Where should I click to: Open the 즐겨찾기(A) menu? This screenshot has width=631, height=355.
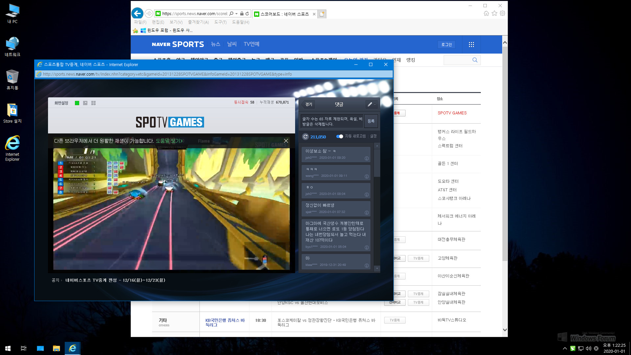tap(198, 22)
